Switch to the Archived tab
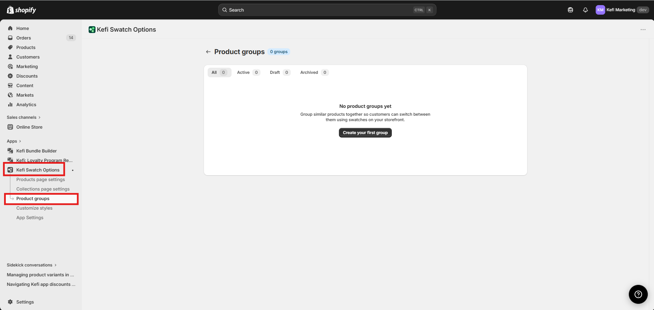654x310 pixels. click(x=314, y=72)
